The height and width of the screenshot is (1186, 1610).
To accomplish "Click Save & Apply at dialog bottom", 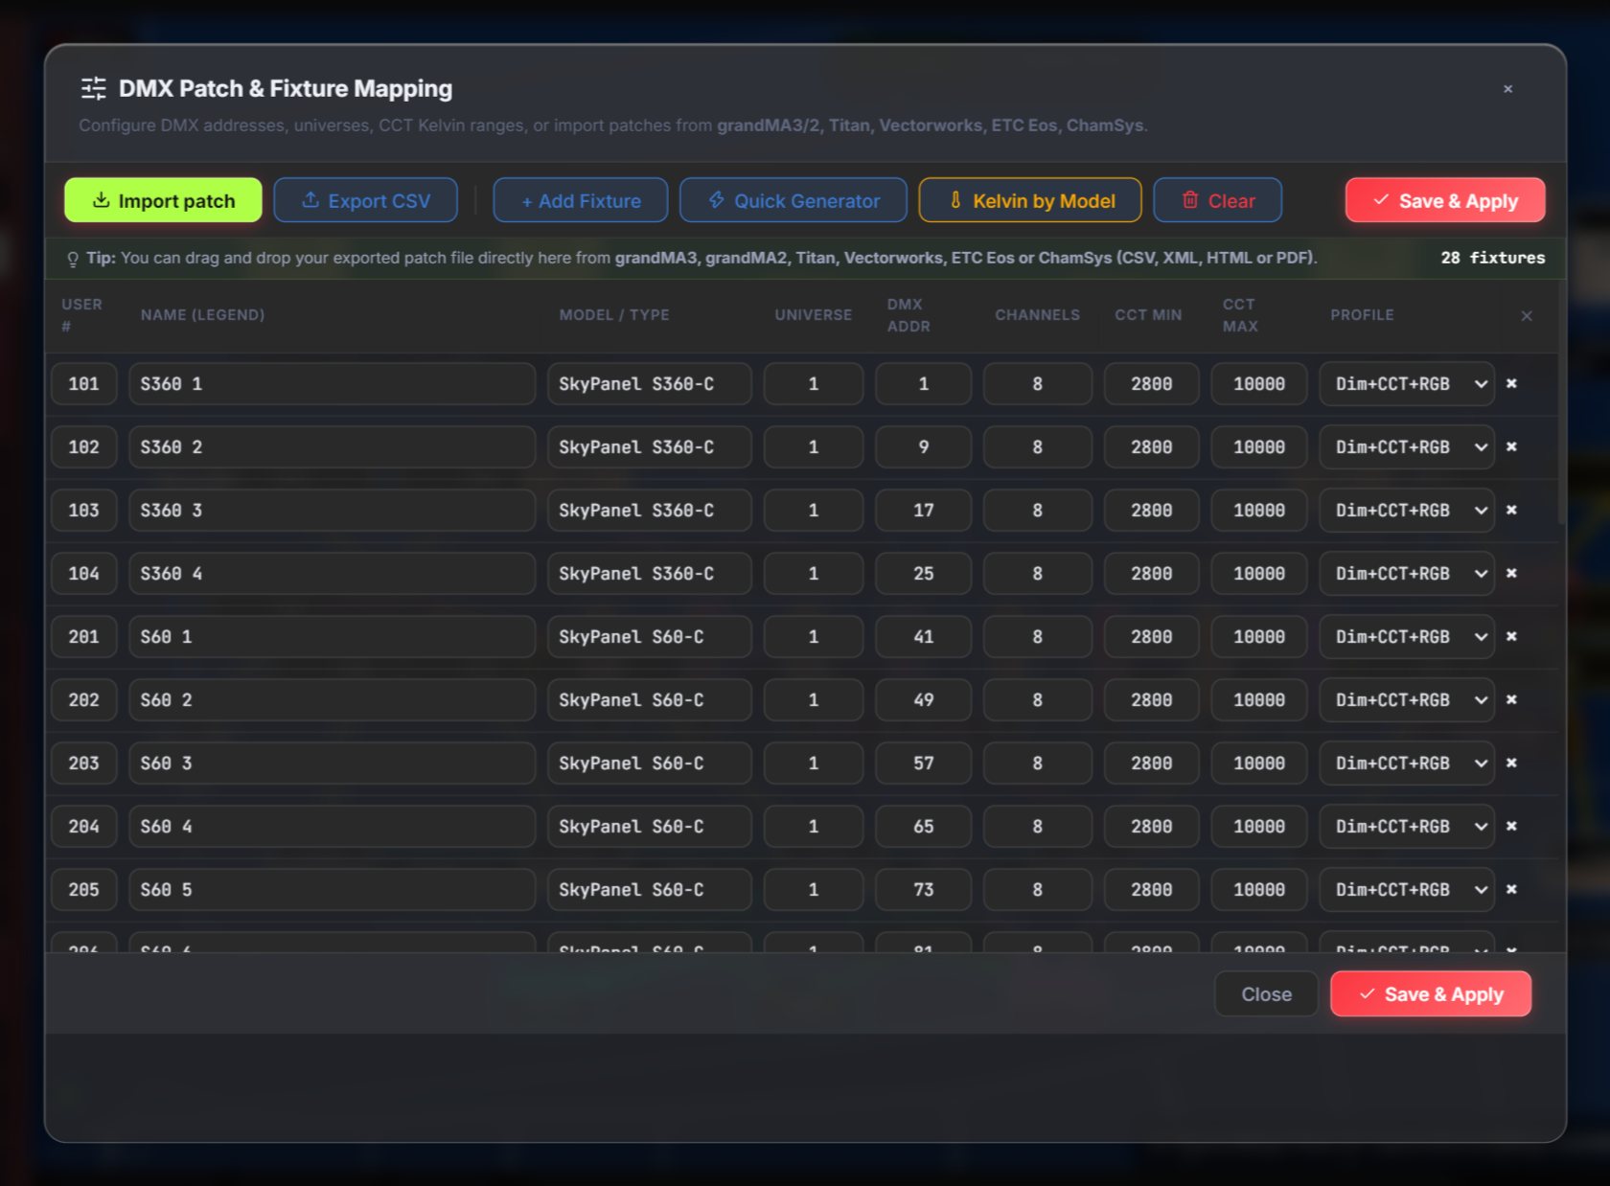I will (1431, 994).
